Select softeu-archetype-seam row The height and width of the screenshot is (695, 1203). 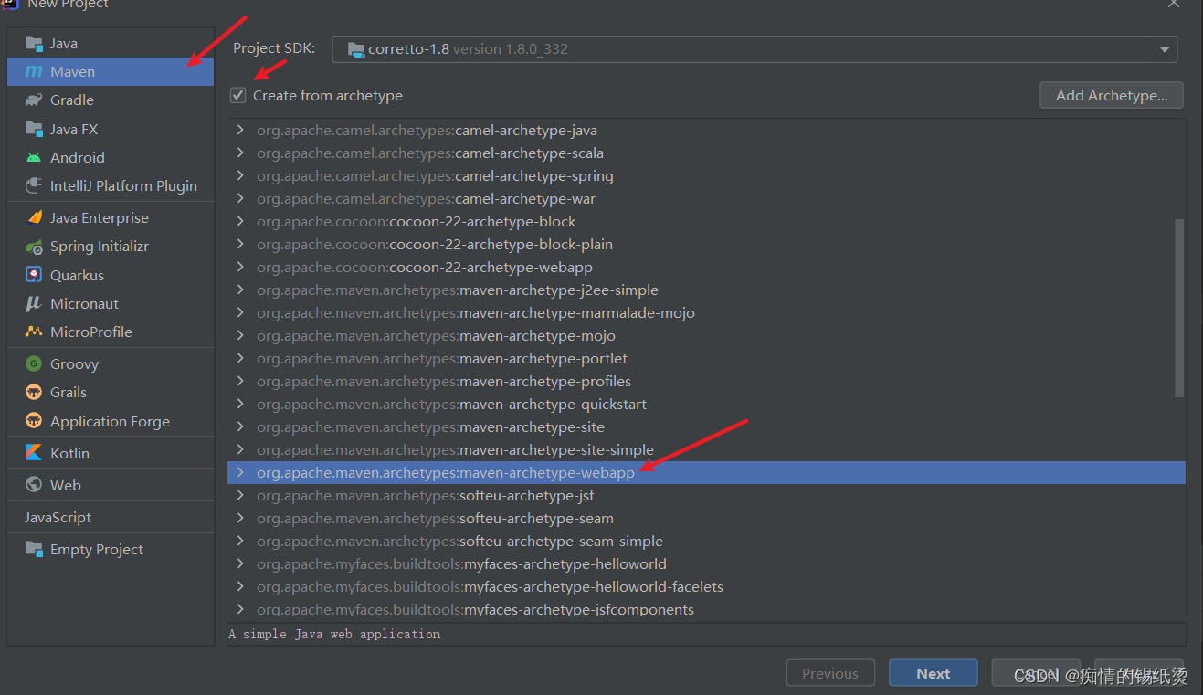point(706,518)
